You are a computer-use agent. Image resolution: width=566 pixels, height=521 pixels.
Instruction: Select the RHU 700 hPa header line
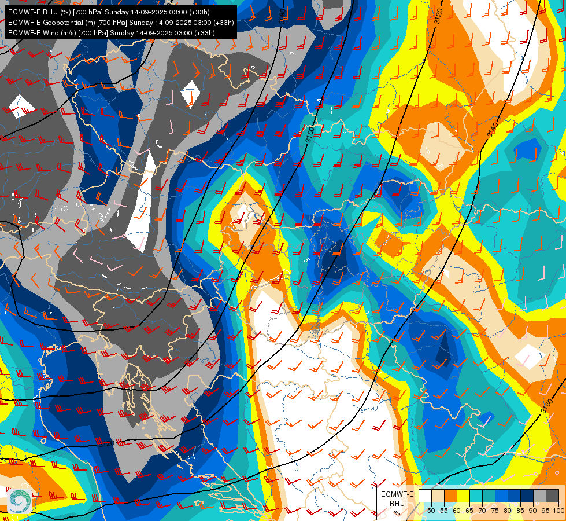109,12
